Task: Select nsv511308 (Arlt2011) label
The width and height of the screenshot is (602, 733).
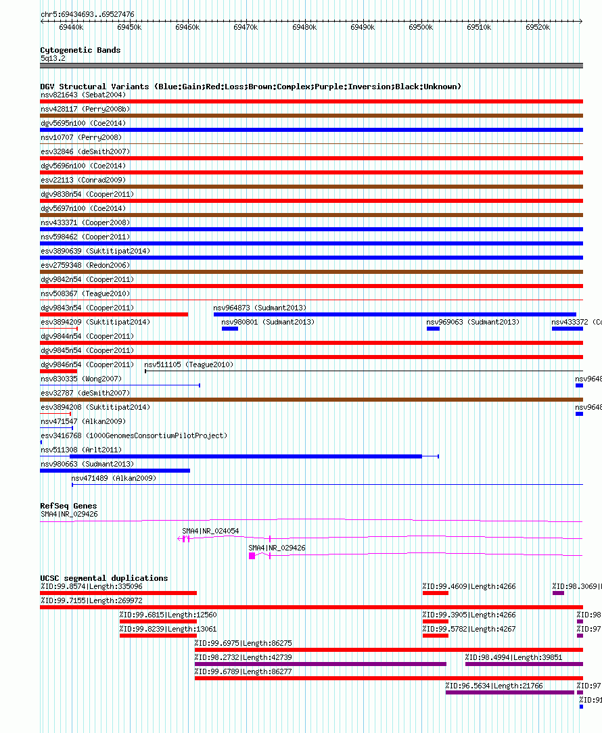Action: [81, 450]
